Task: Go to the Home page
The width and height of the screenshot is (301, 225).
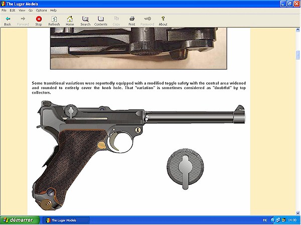Action: 70,21
